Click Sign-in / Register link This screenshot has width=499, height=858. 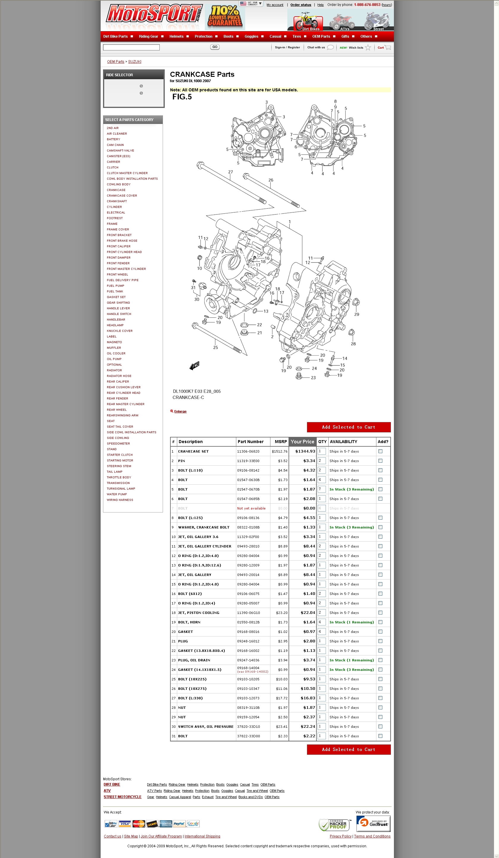point(287,47)
